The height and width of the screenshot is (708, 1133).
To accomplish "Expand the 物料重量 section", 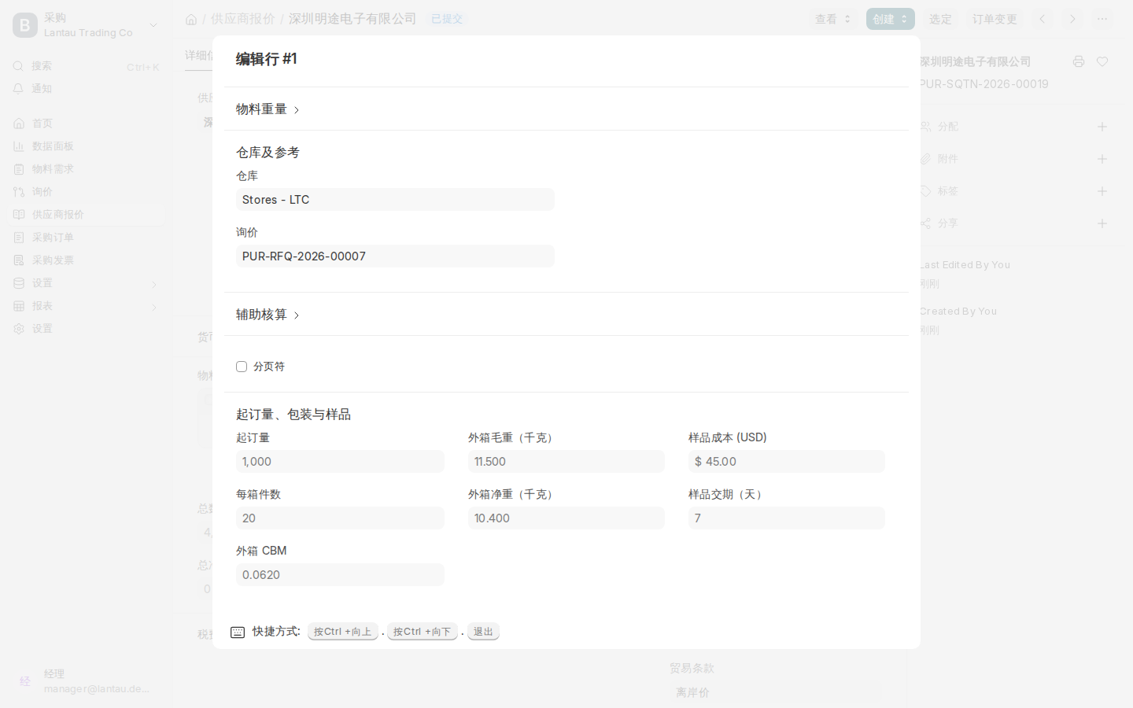I will coord(268,109).
